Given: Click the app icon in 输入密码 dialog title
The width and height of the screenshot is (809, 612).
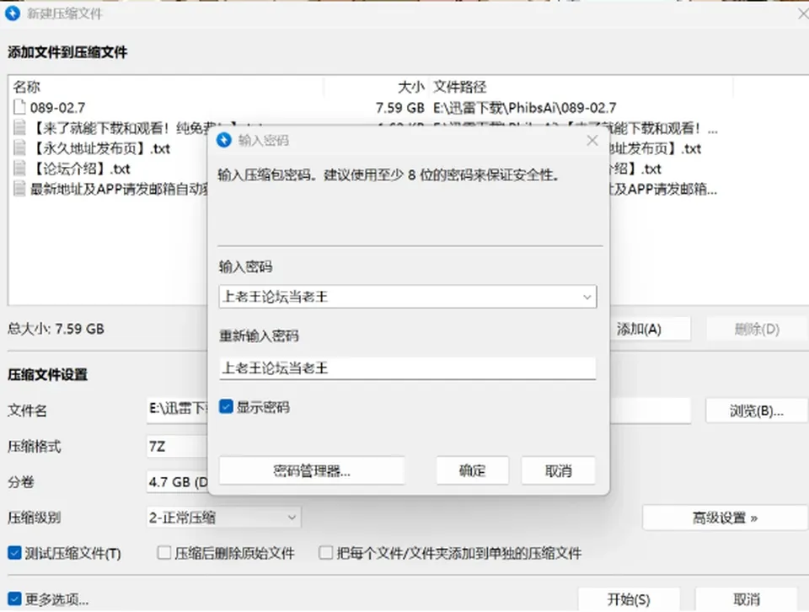Looking at the screenshot, I should coord(224,141).
